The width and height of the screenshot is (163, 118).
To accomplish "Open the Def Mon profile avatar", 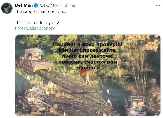I will click(7, 8).
